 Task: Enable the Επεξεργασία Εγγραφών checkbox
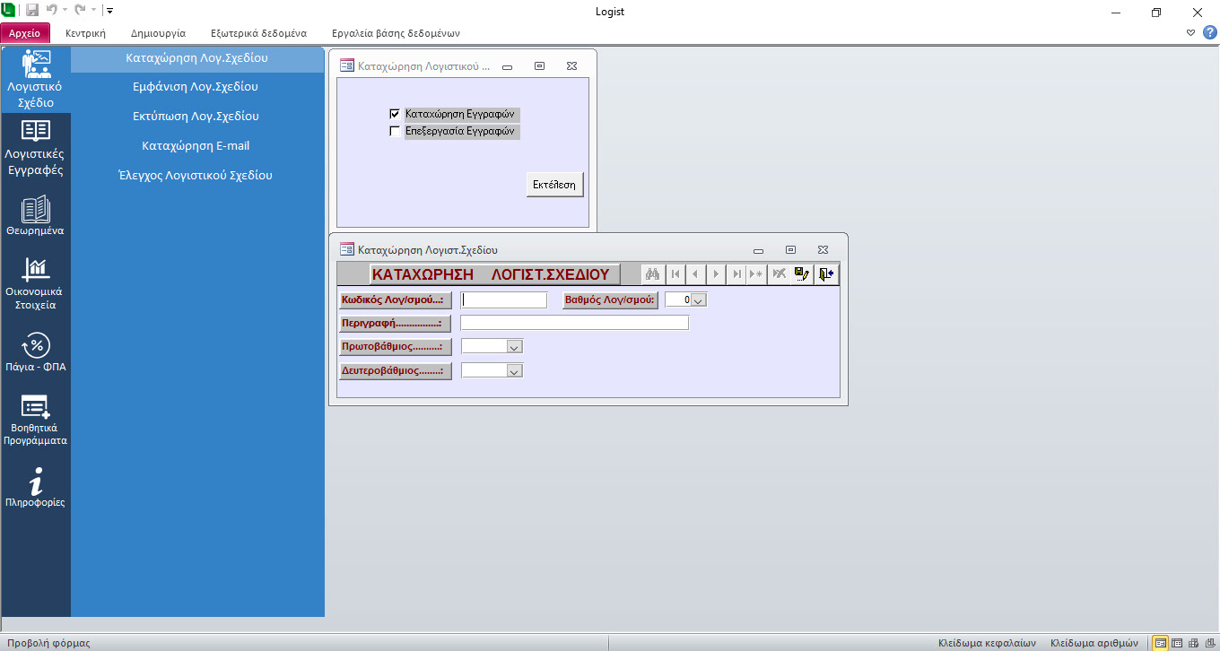click(x=395, y=131)
